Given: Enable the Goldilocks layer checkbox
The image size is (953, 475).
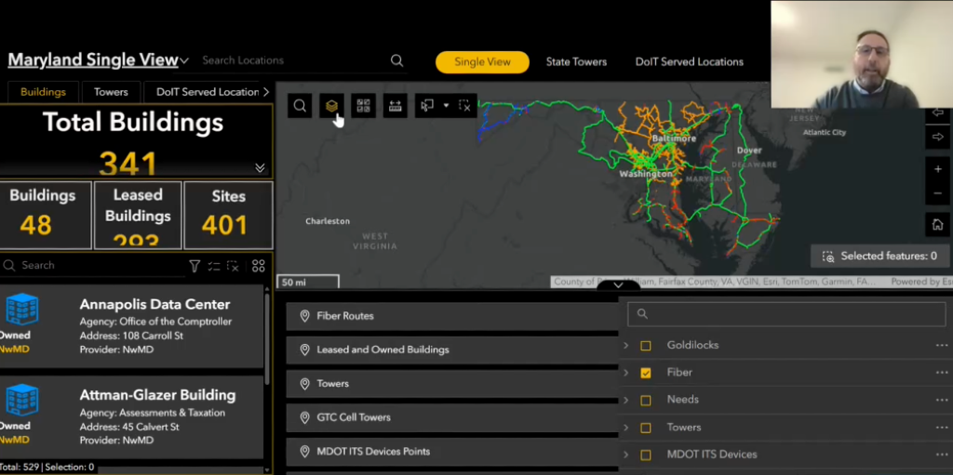Looking at the screenshot, I should click(646, 346).
